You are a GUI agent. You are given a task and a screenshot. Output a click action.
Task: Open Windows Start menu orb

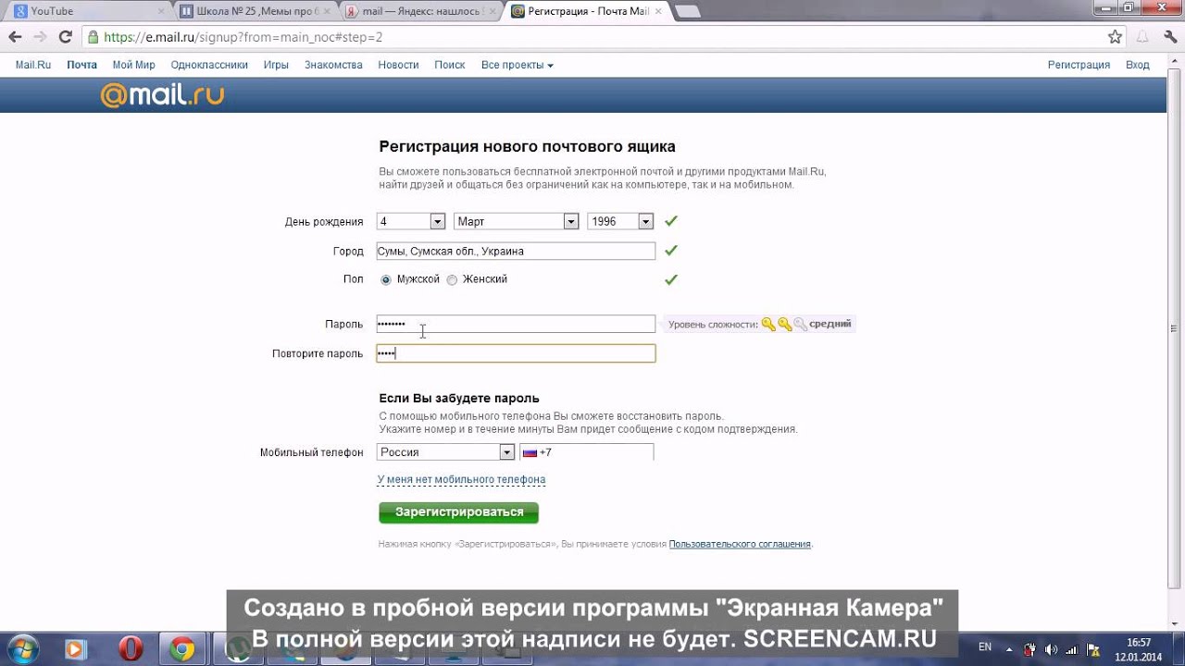[22, 649]
